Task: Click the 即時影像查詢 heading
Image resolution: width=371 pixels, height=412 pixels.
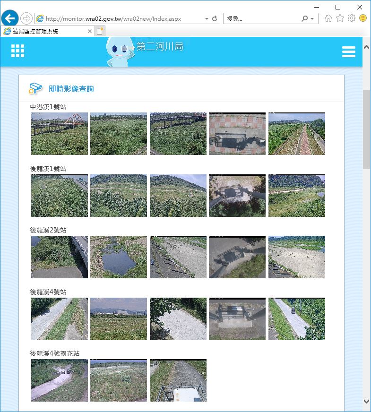Action: point(71,89)
